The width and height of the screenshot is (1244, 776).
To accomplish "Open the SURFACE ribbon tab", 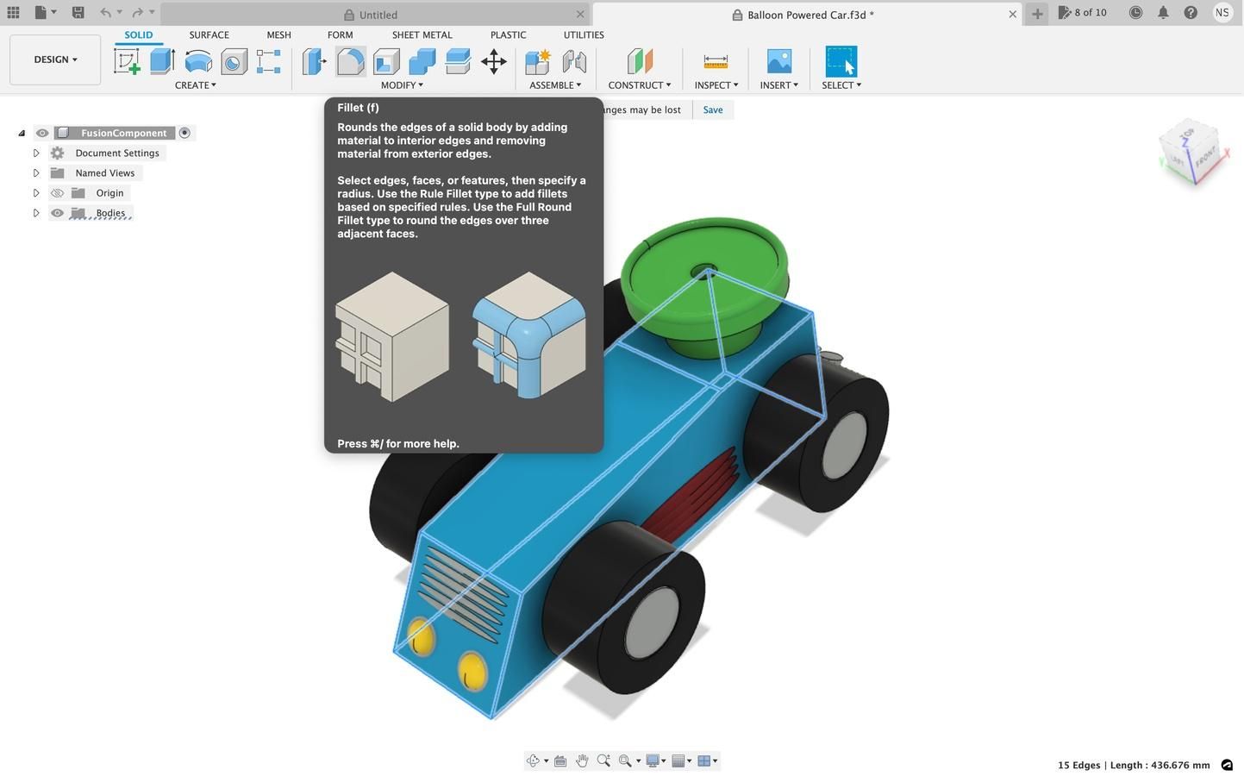I will [208, 34].
